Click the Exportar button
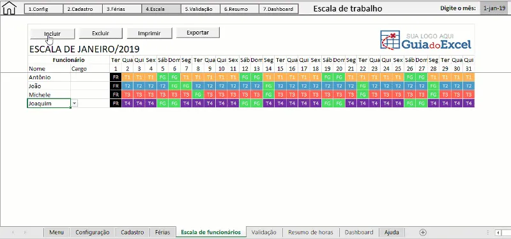 pos(198,33)
